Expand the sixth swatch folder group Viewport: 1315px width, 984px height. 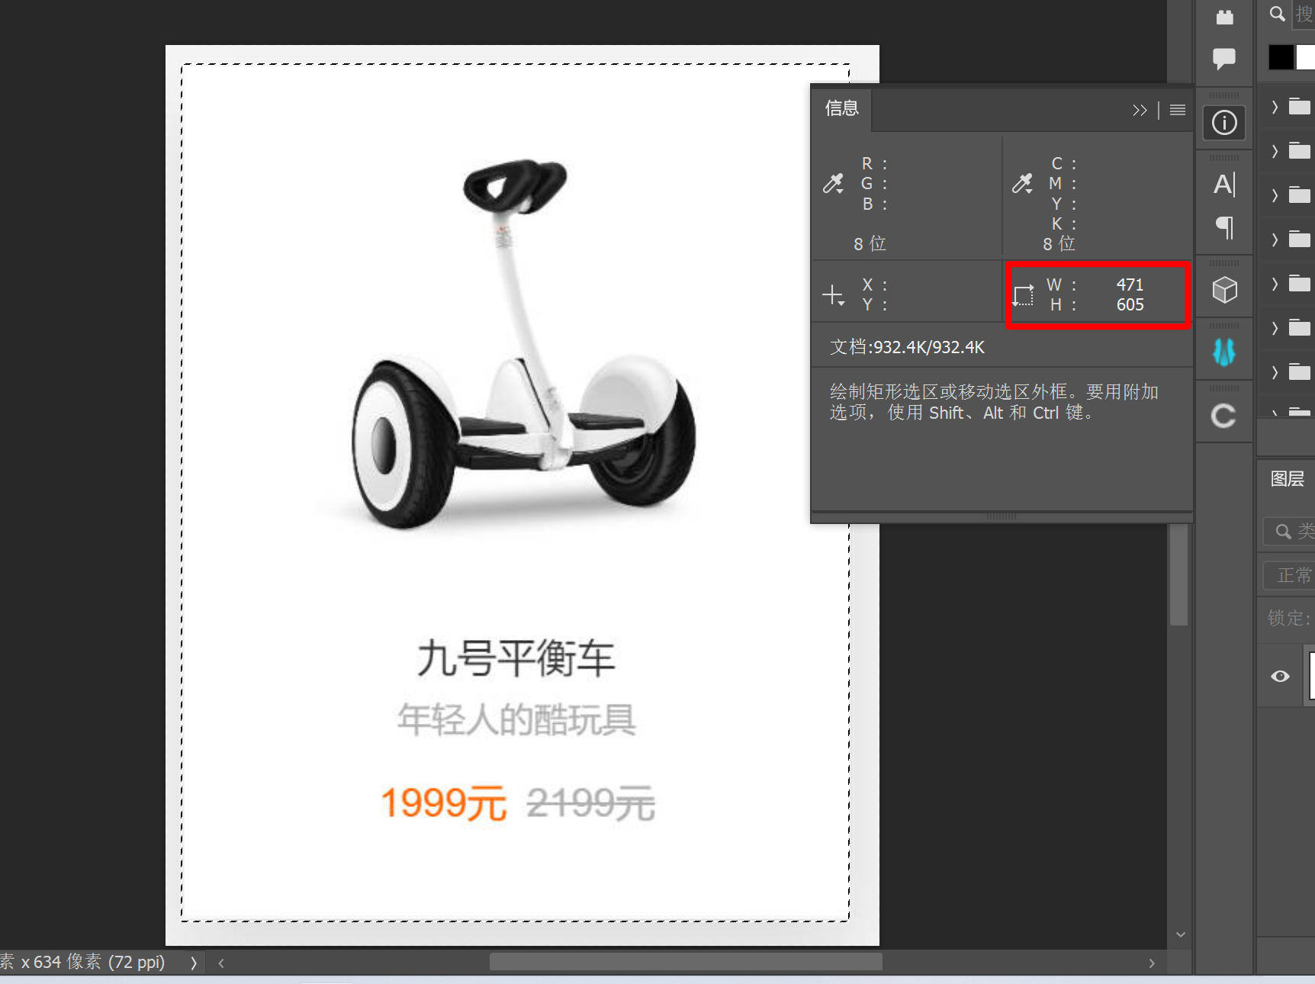click(1275, 328)
